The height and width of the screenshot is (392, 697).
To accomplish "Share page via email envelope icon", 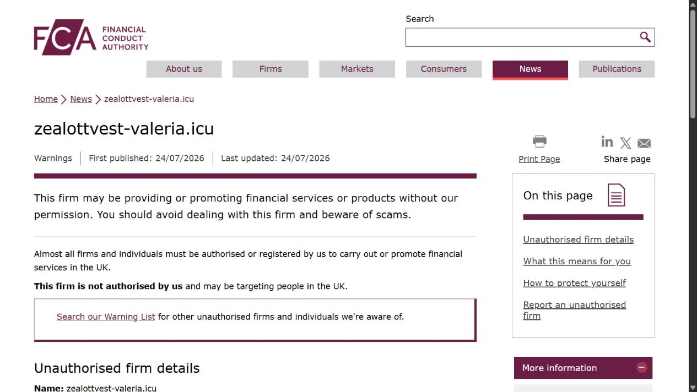I will click(x=644, y=143).
